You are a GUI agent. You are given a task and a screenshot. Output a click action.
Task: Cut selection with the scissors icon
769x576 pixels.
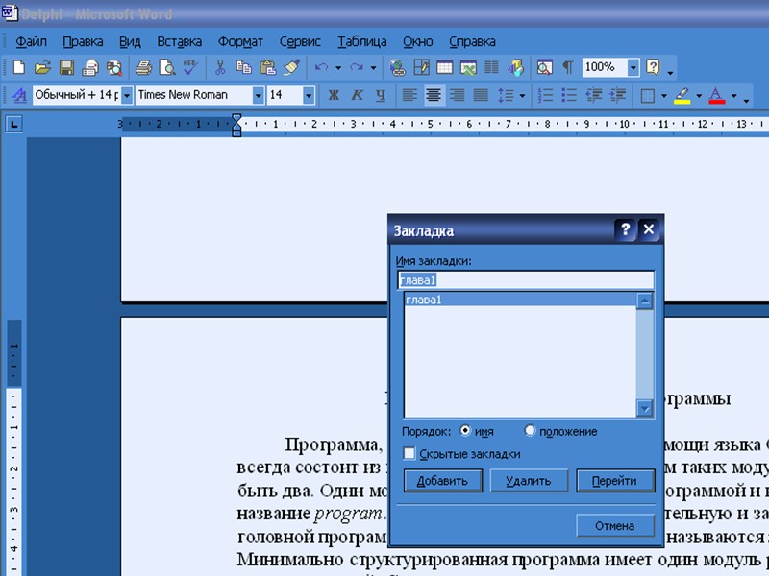(220, 67)
